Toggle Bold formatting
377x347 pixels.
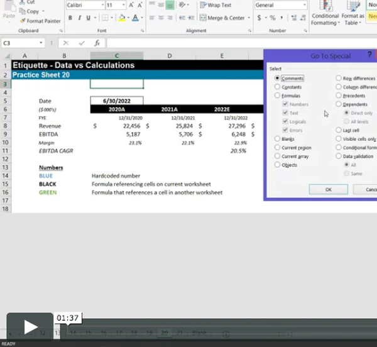click(70, 18)
